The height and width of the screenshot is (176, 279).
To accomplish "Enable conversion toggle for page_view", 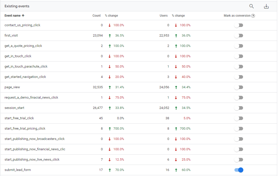I will click(x=239, y=87).
